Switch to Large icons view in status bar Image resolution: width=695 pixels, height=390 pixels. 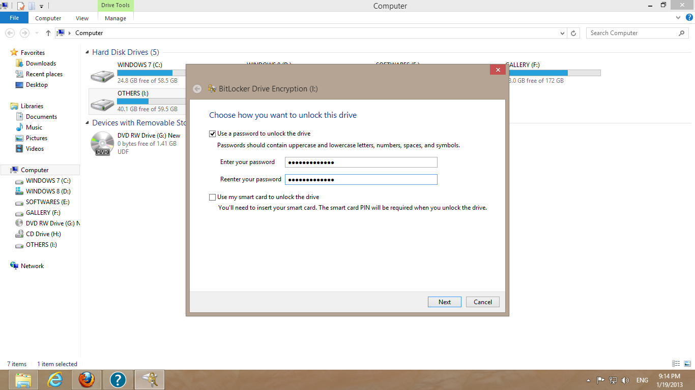pos(686,364)
